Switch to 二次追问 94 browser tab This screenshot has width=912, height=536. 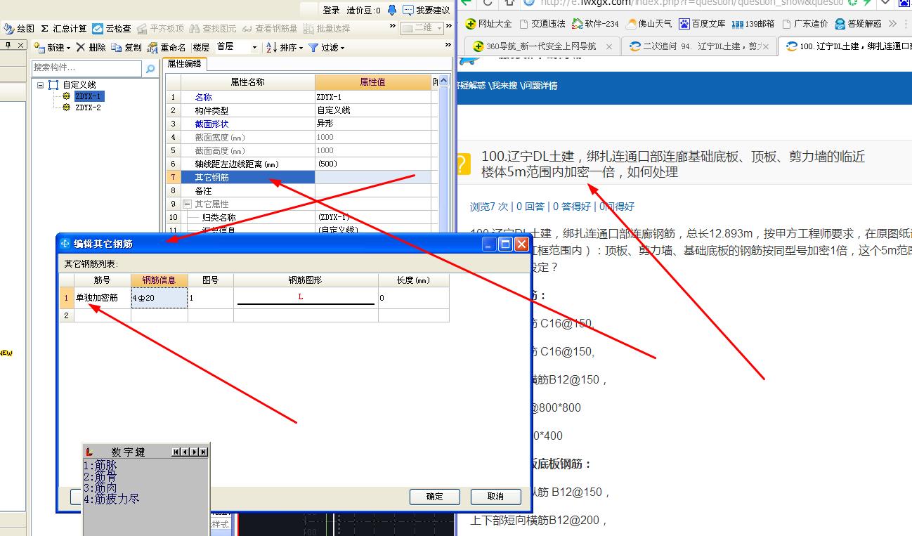coord(698,46)
